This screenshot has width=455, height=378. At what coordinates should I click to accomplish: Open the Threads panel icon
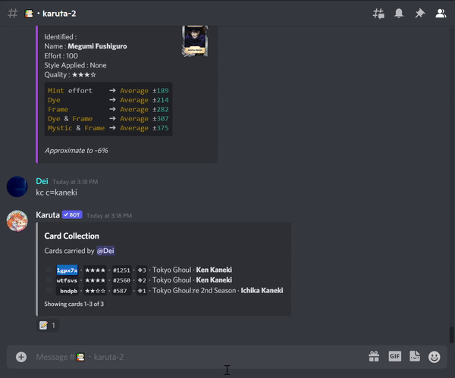point(378,14)
